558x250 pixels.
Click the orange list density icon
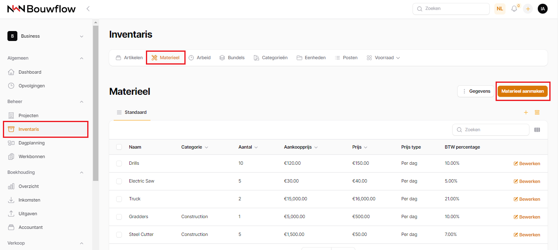tap(537, 113)
